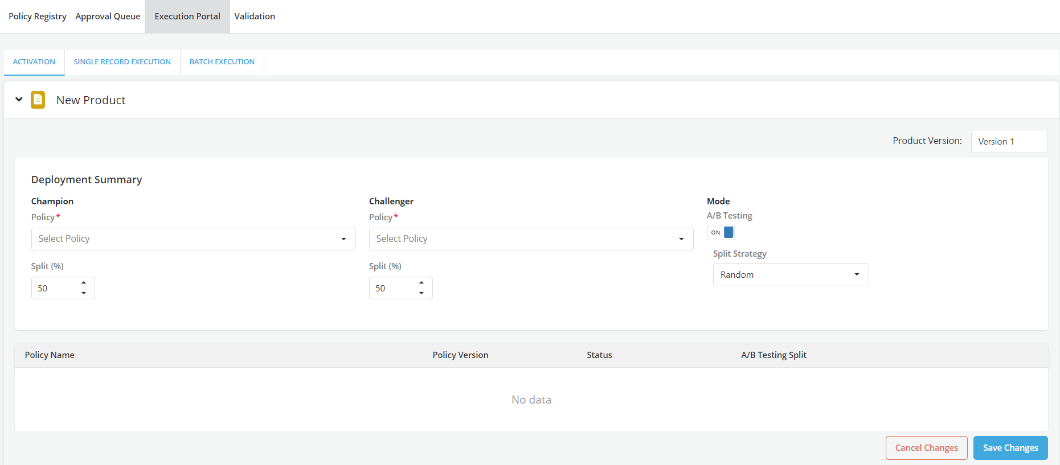The image size is (1060, 465).
Task: Click the Cancel Changes button
Action: (x=926, y=448)
